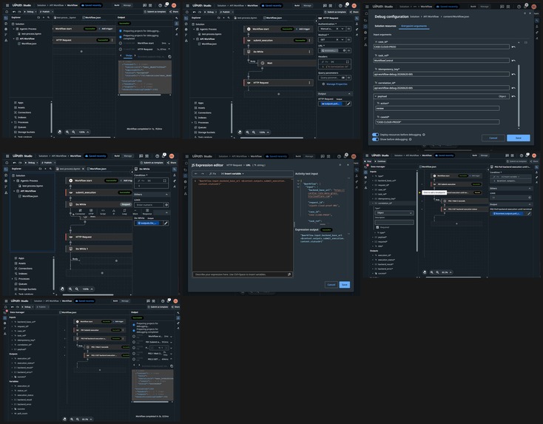Click the task_ref input in Debug configuration

(x=441, y=60)
